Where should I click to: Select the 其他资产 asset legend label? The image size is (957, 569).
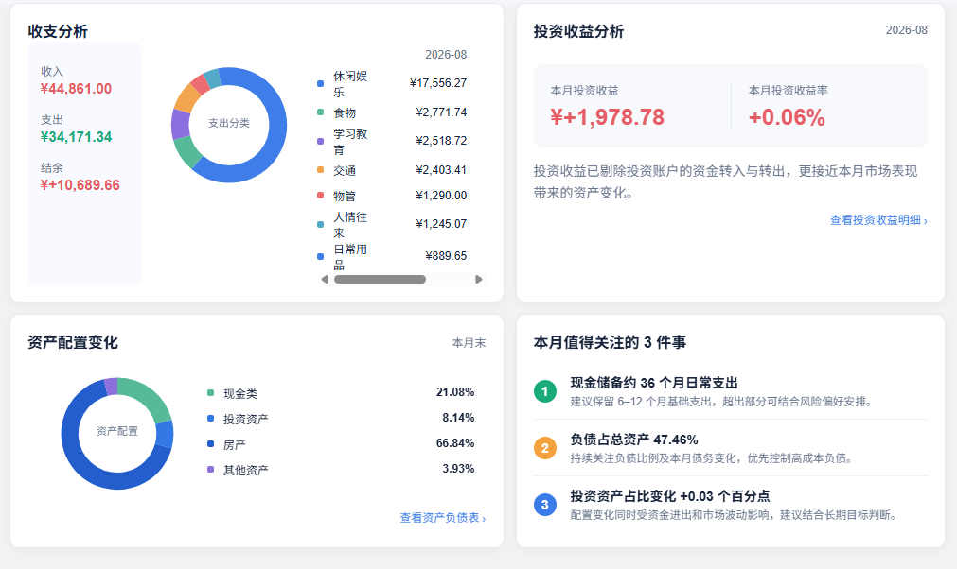tap(246, 471)
